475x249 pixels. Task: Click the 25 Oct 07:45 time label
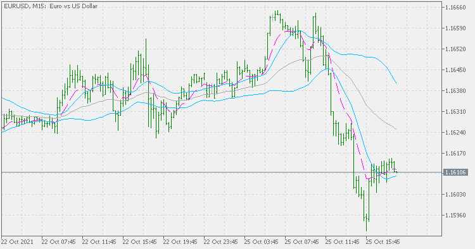pyautogui.click(x=302, y=242)
